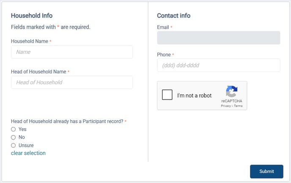Click the Email label text

click(163, 27)
